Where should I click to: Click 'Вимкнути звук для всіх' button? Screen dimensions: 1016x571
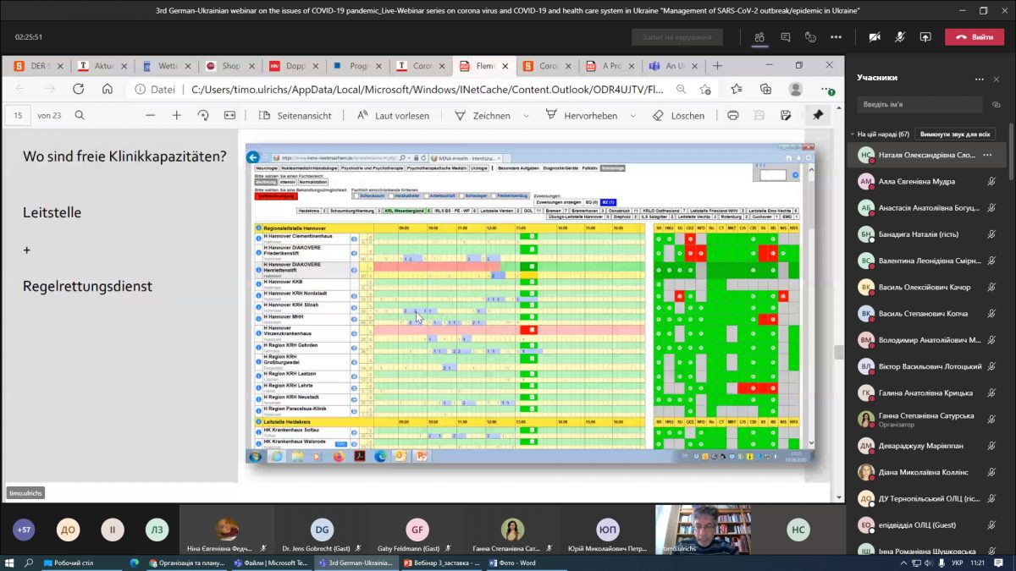956,134
